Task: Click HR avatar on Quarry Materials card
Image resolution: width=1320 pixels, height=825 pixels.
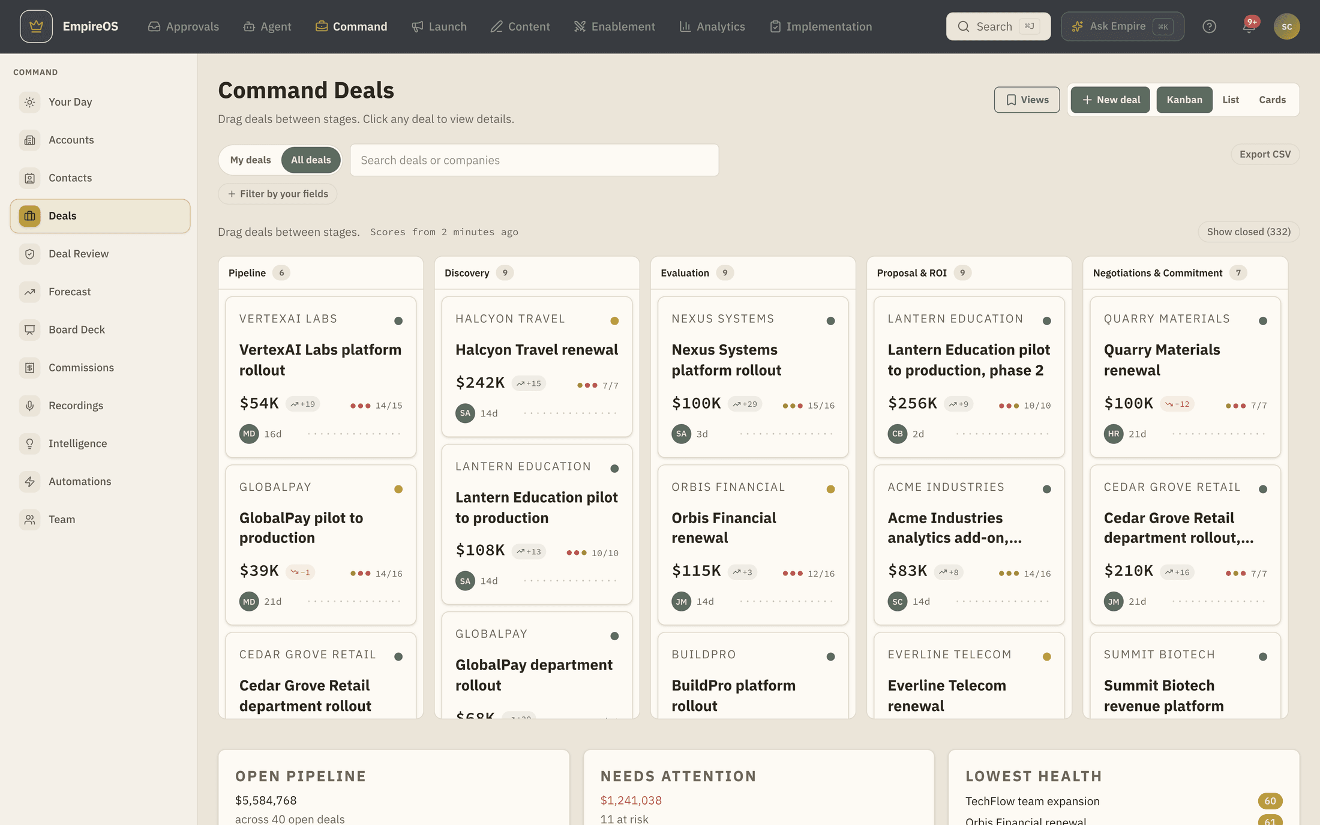Action: [x=1114, y=434]
